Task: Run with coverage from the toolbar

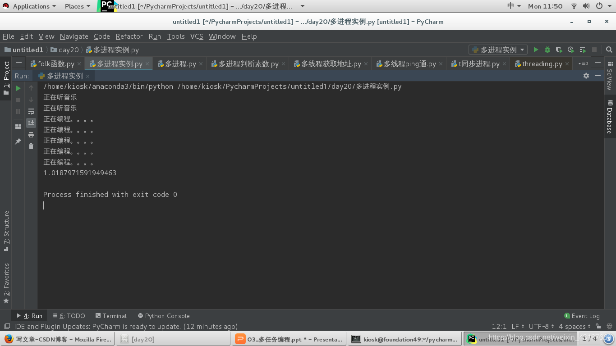Action: 559,50
